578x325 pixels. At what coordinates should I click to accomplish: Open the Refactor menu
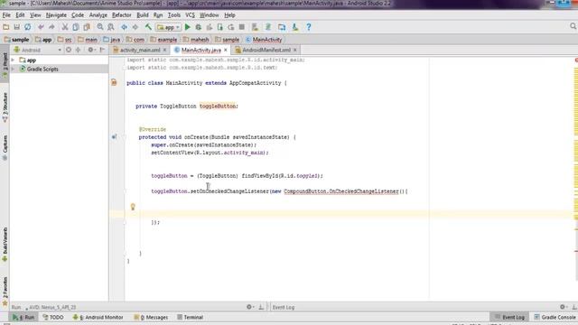(122, 15)
